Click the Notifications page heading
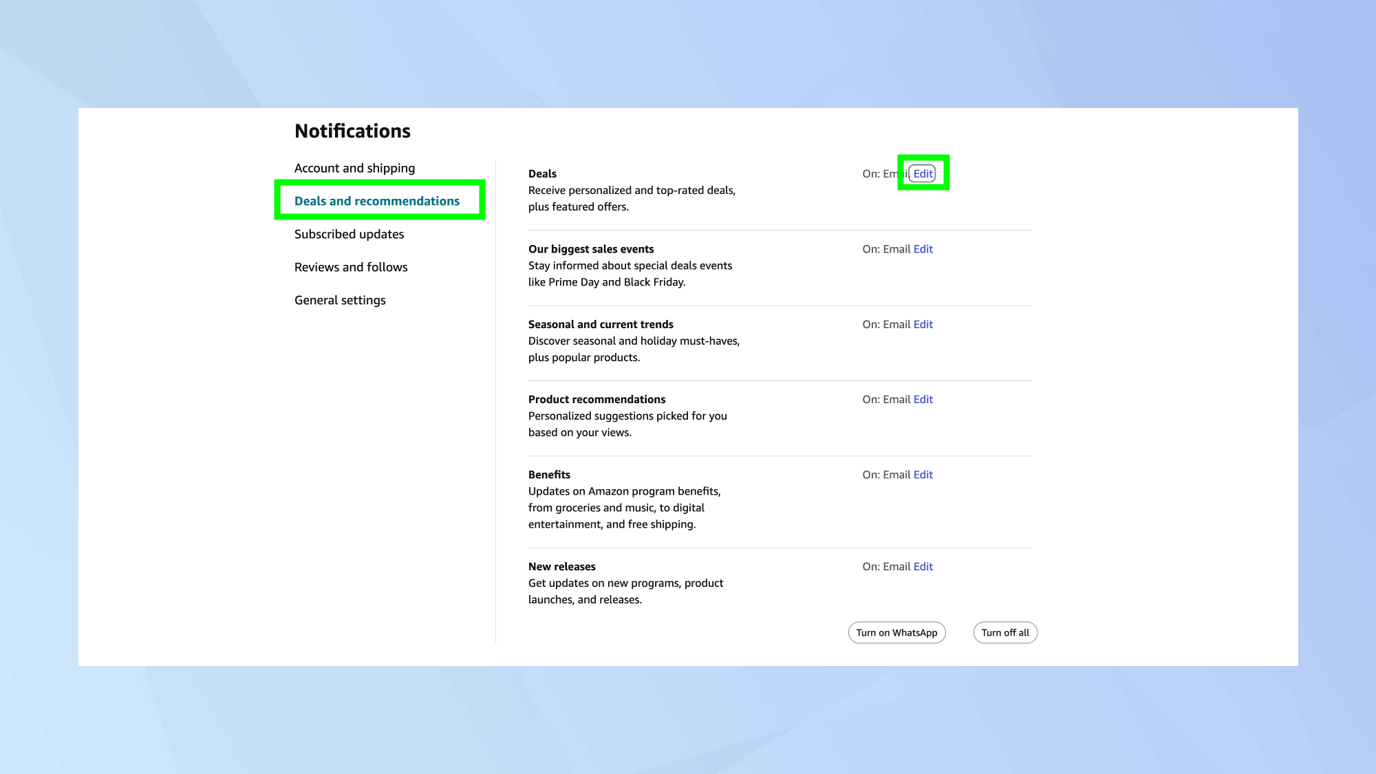The height and width of the screenshot is (774, 1376). coord(352,131)
